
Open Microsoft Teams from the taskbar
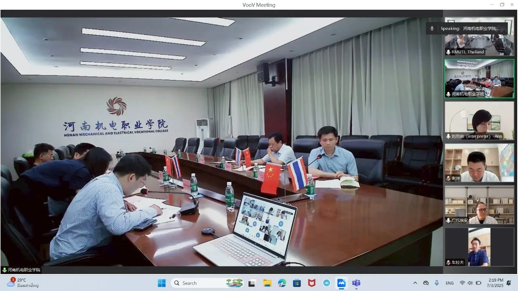click(356, 283)
